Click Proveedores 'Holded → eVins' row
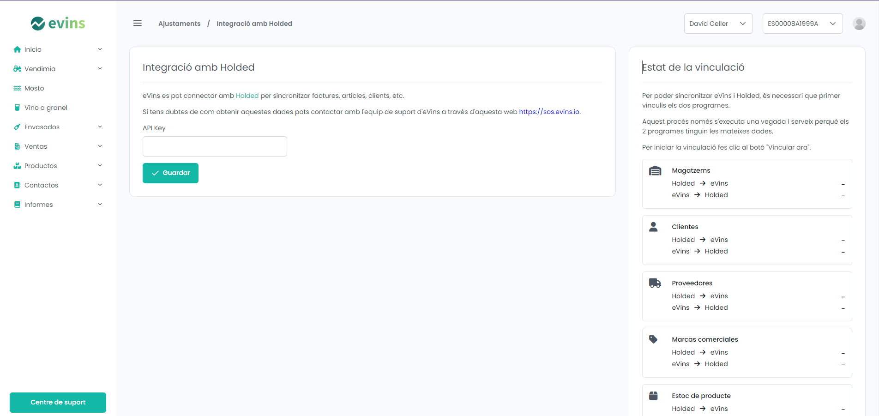879x416 pixels. 759,296
